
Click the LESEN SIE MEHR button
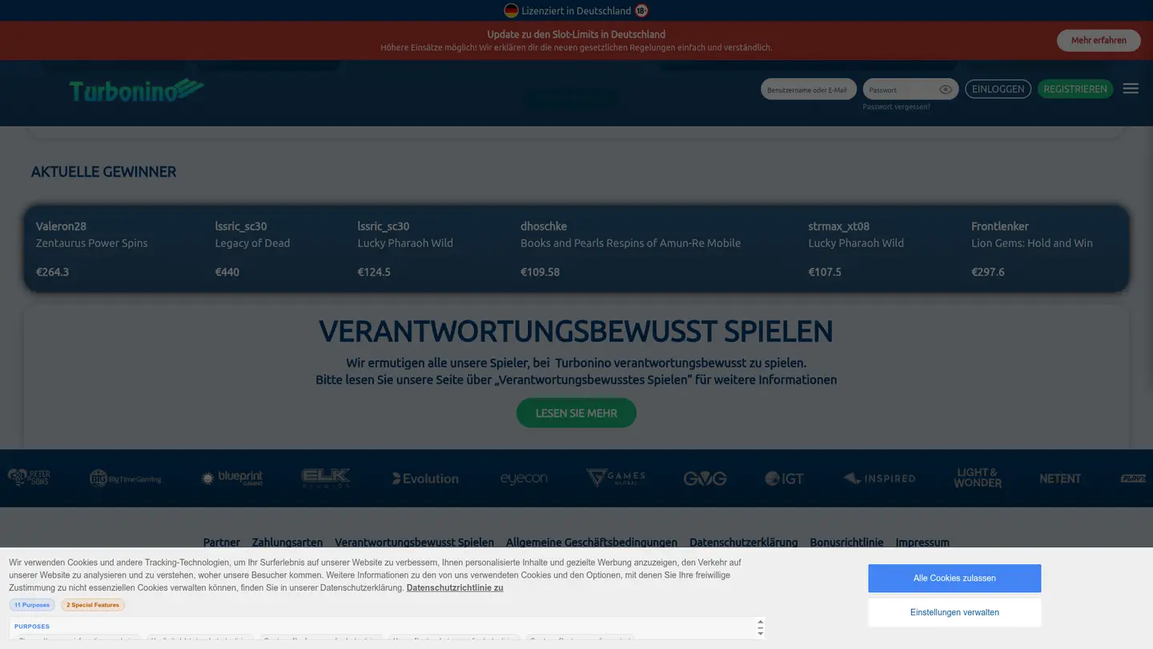coord(576,413)
